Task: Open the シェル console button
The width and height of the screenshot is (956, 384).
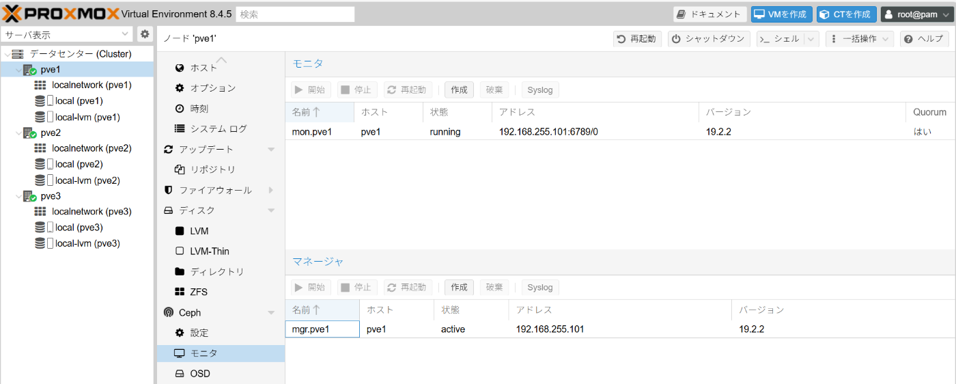Action: pos(781,39)
